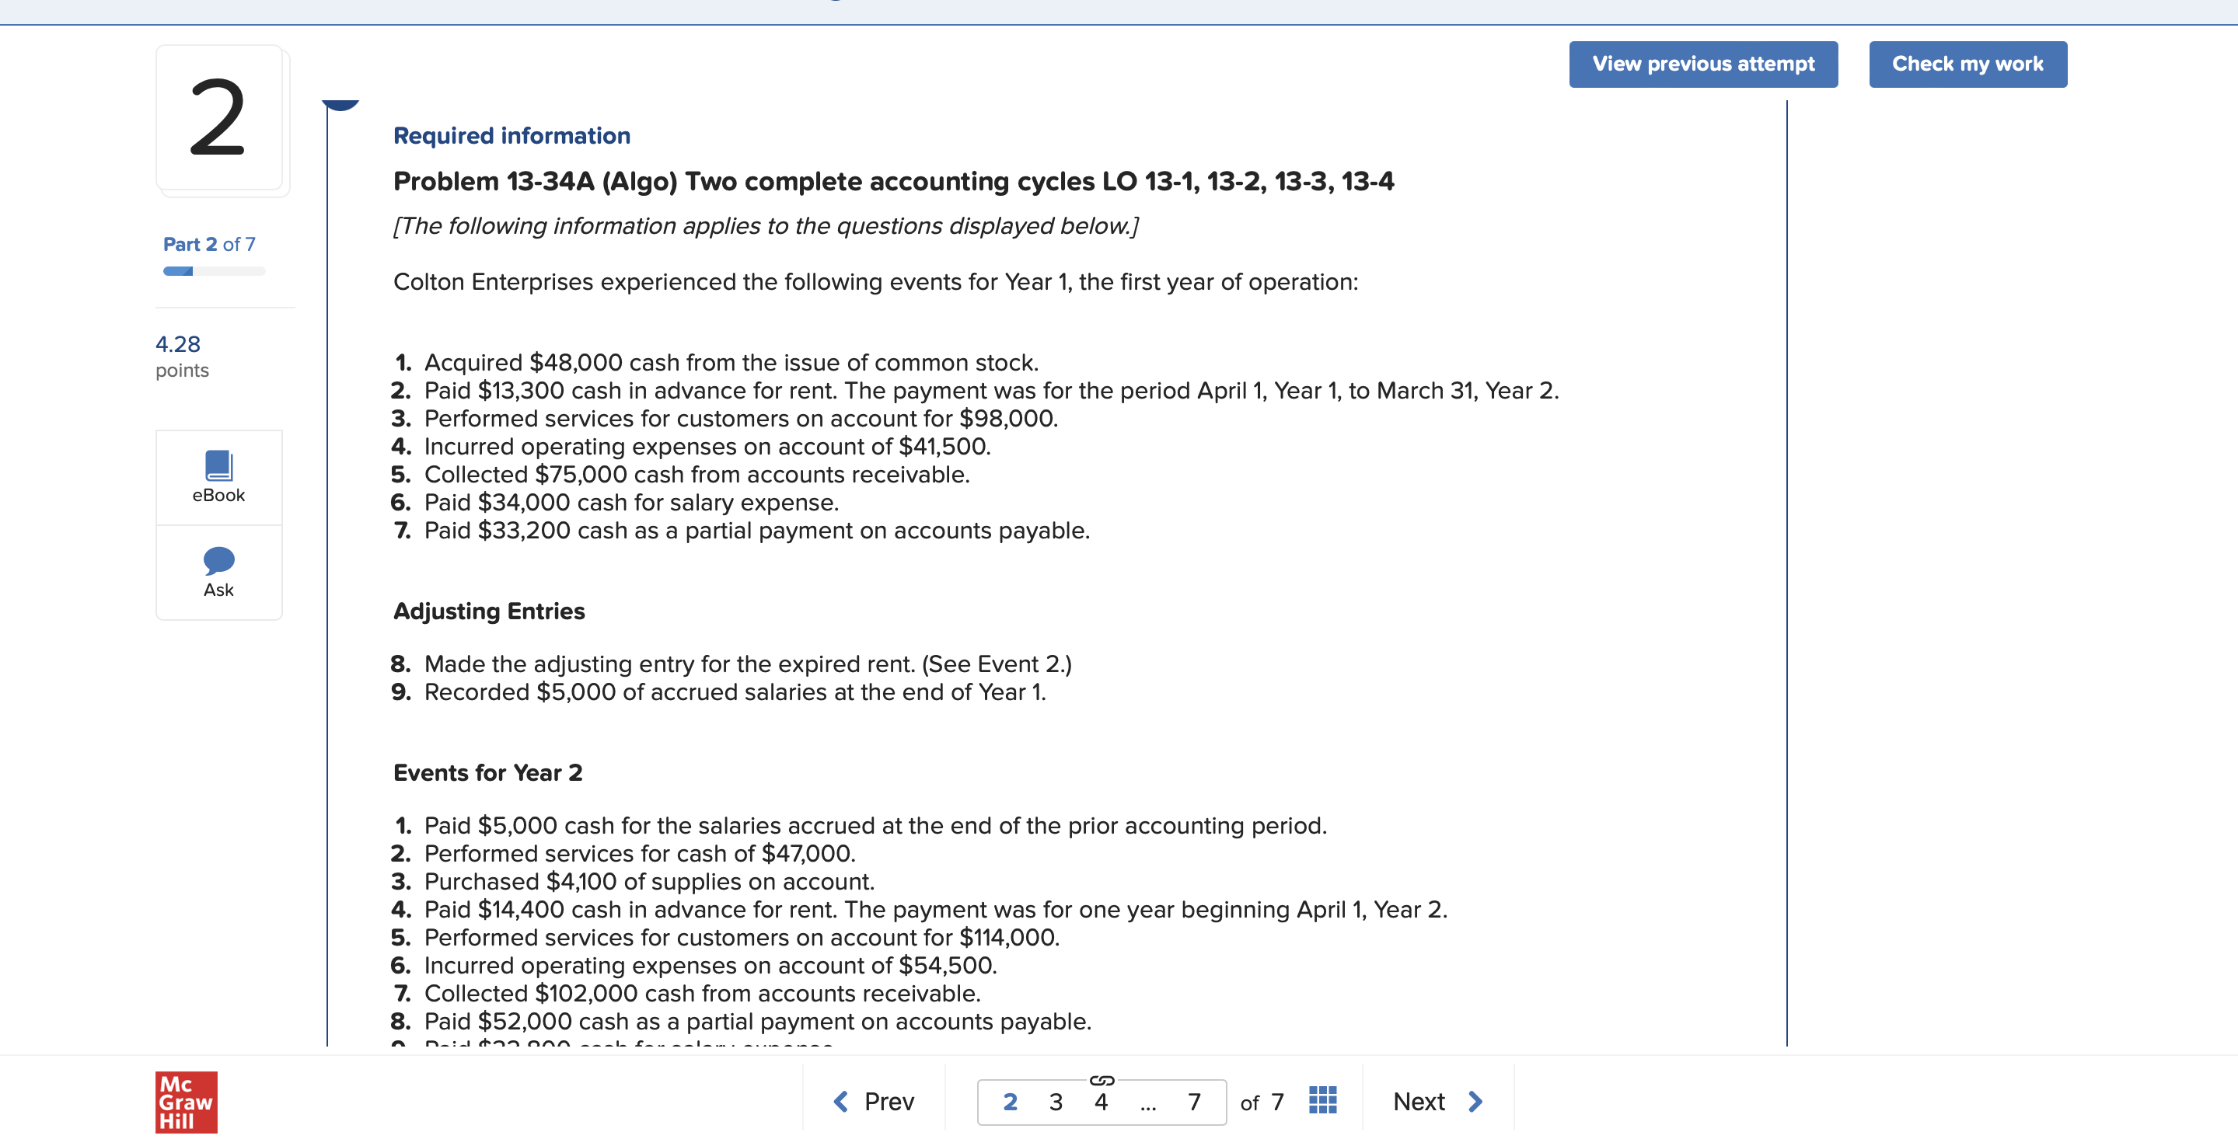Open the eBook resource
The image size is (2238, 1146).
[x=218, y=476]
